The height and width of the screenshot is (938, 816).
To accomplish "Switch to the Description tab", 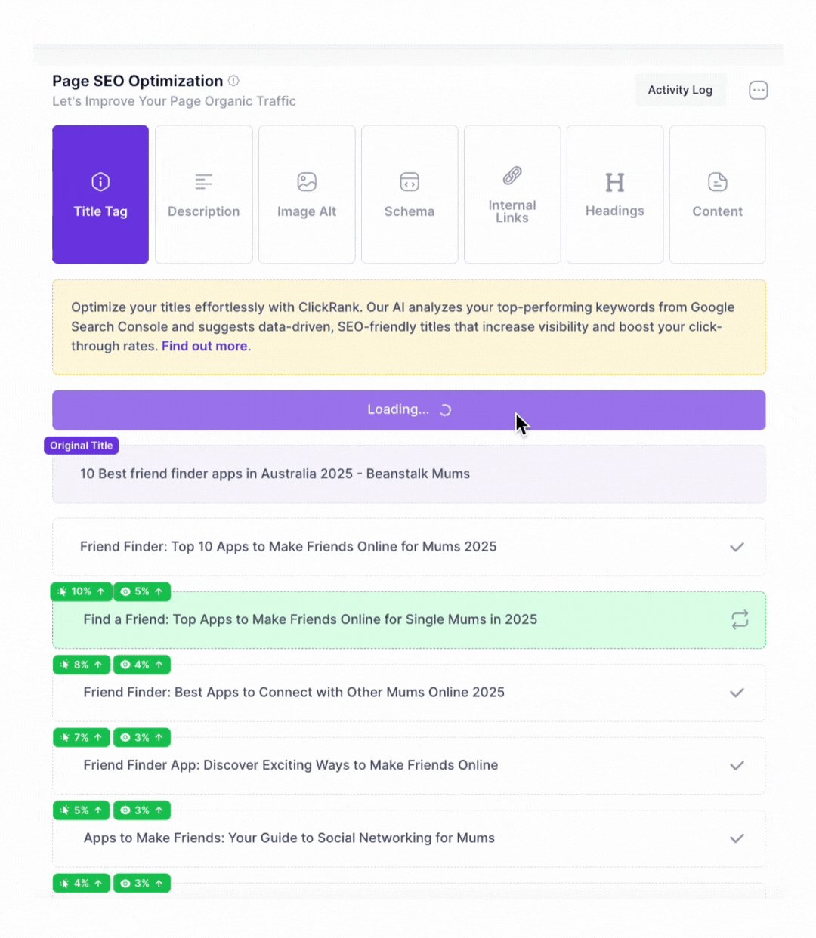I will [204, 195].
